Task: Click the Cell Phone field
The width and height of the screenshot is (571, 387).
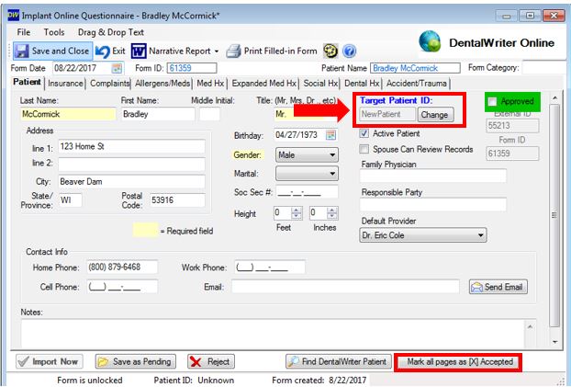Action: click(122, 287)
